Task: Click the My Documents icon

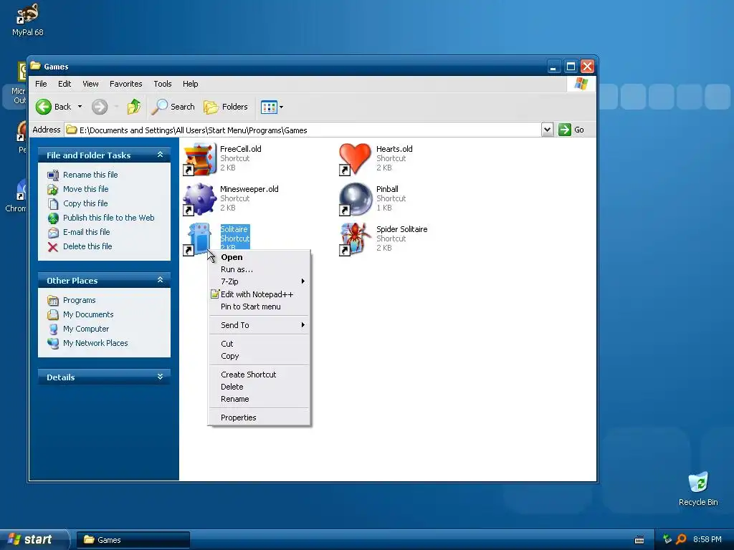Action: pos(53,315)
